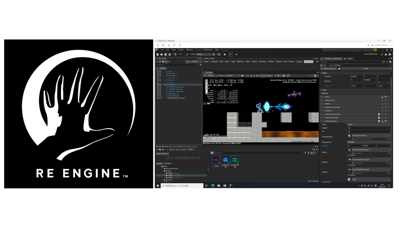
Task: Open the Project menu
Action: pos(181,50)
